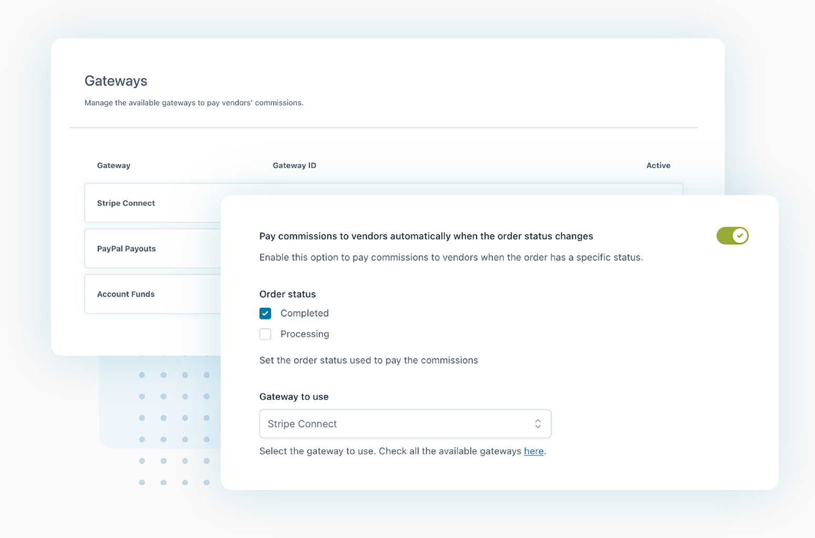Click the Order status section label
The width and height of the screenshot is (815, 538).
point(287,294)
